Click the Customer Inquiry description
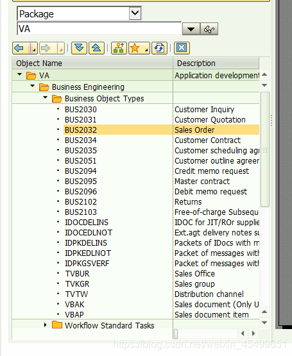This screenshot has width=292, height=356. pos(204,110)
